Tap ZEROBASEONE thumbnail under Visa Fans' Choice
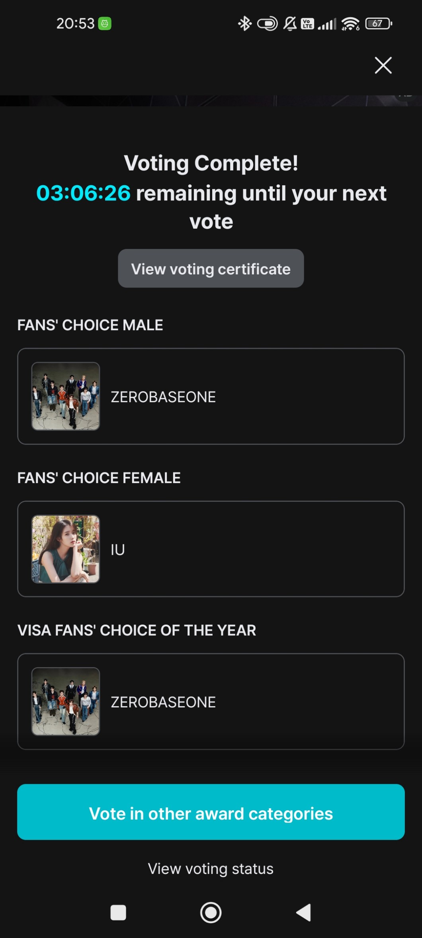This screenshot has height=938, width=422. 66,701
